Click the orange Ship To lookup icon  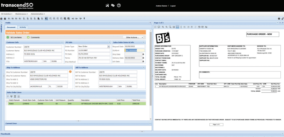70,72
